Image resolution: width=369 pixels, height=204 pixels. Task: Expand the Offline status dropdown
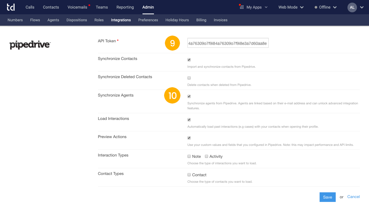[335, 7]
